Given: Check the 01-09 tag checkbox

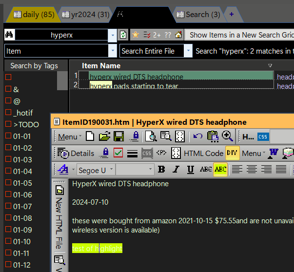Looking at the screenshot, I should [8, 229].
